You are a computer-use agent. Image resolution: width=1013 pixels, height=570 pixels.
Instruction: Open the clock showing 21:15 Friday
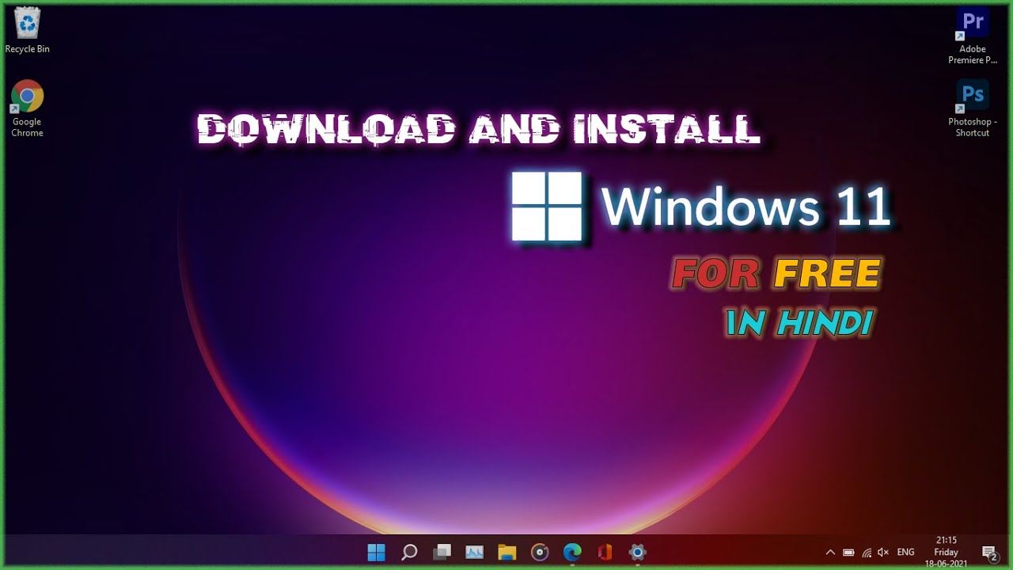[946, 552]
